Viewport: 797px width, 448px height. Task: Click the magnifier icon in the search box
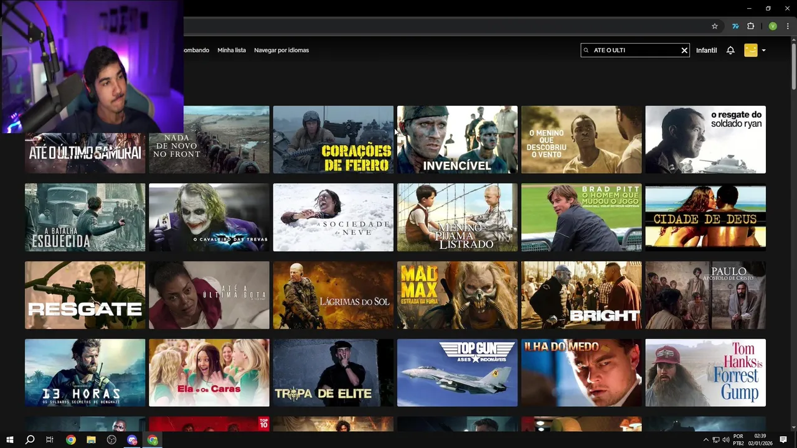(x=586, y=50)
